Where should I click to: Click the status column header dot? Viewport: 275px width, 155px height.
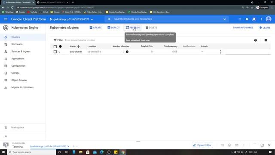[60, 46]
